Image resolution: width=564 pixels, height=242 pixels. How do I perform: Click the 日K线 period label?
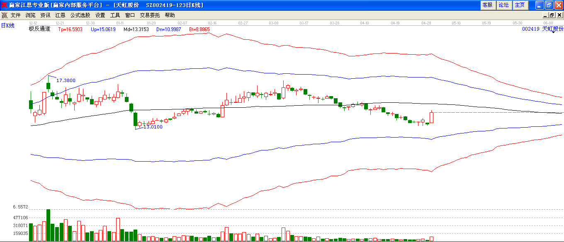[x=7, y=25]
